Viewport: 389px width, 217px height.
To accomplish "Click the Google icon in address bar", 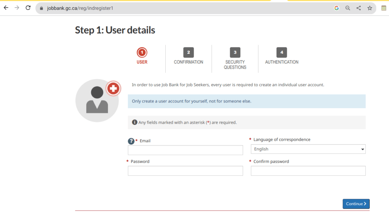I will pos(337,8).
